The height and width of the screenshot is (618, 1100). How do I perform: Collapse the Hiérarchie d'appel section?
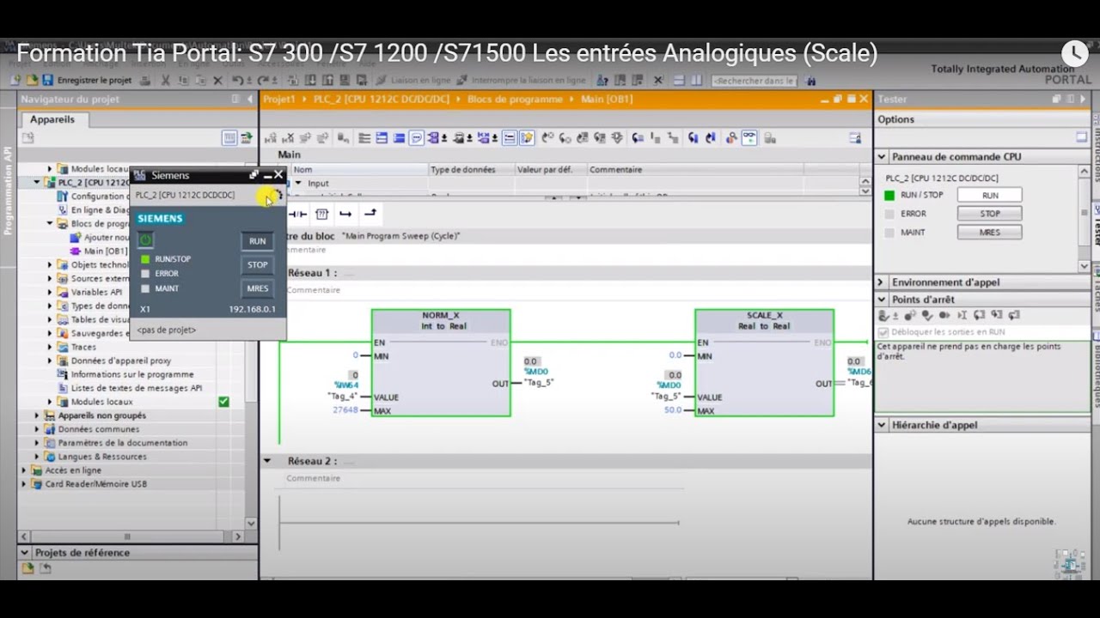882,425
